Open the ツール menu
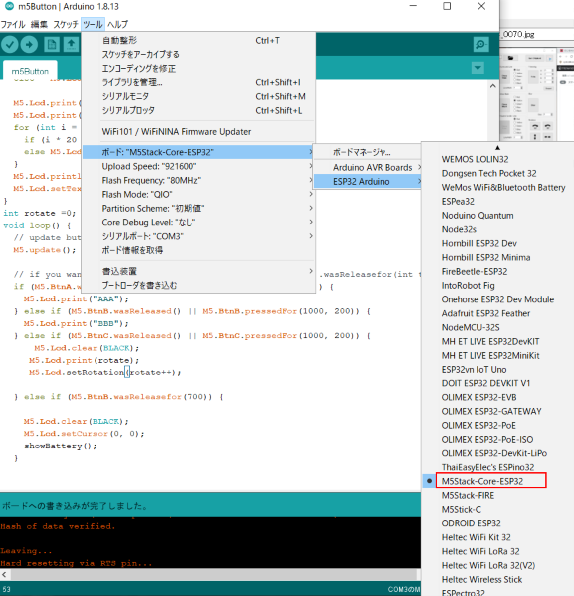The image size is (574, 596). pos(93,24)
